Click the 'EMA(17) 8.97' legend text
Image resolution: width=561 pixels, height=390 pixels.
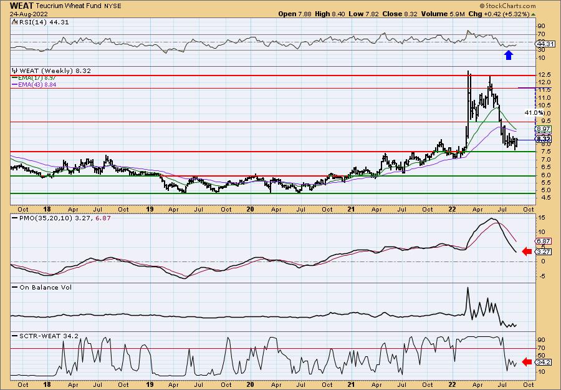pyautogui.click(x=37, y=78)
